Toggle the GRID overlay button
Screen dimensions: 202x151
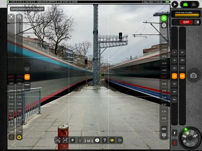tap(65, 140)
